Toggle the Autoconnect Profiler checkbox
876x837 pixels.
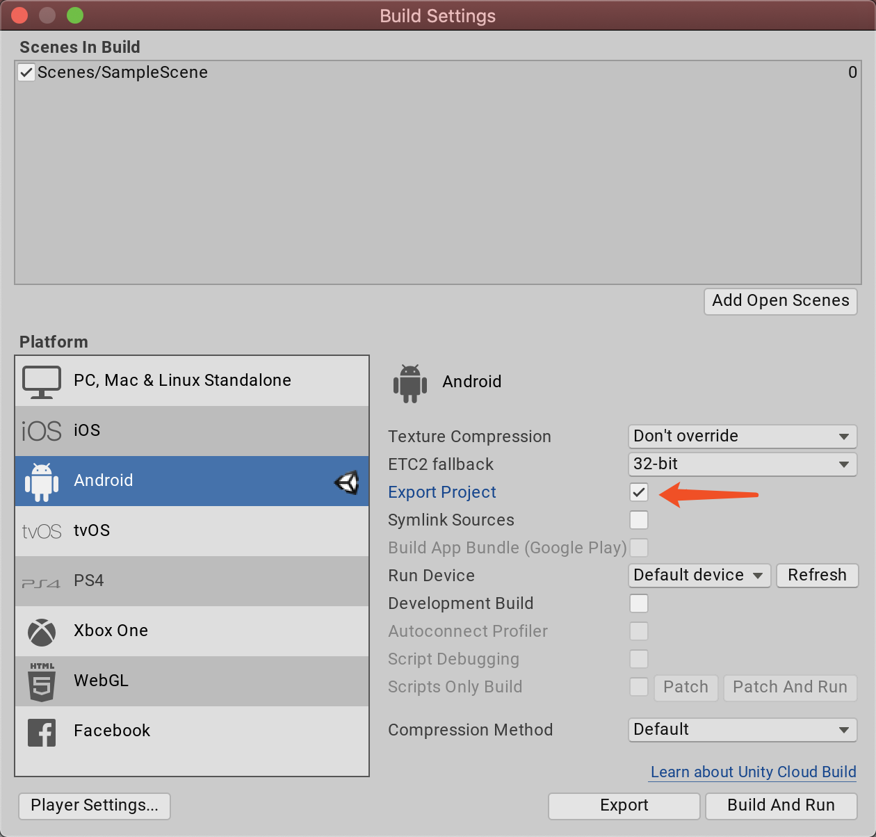point(639,631)
